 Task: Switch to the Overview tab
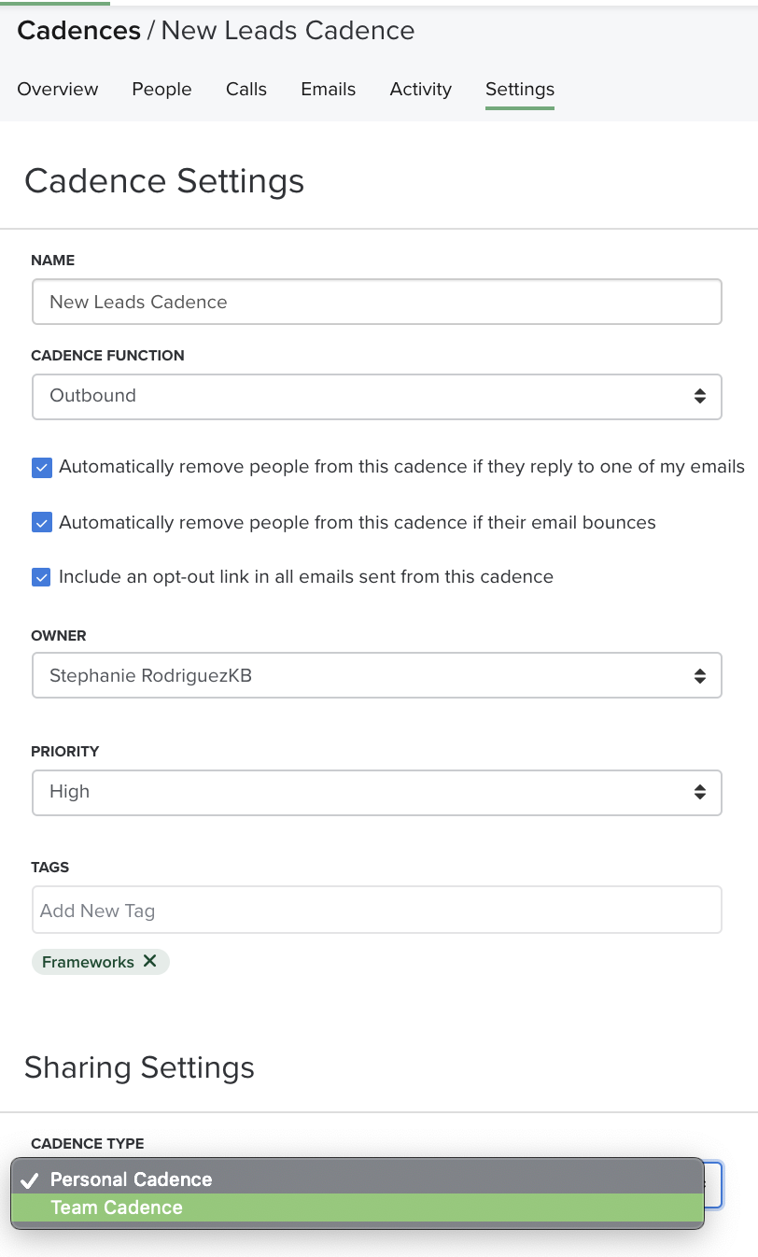point(58,90)
